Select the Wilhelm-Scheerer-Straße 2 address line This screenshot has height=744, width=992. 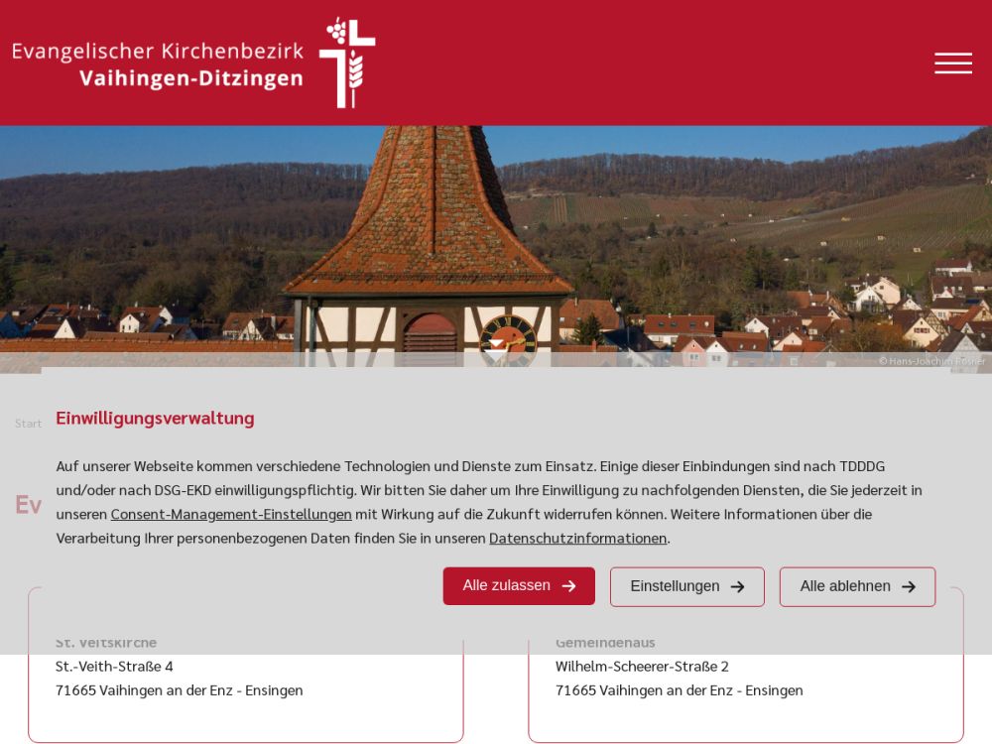(642, 667)
